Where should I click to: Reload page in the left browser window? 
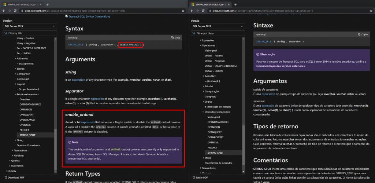tap(15, 11)
